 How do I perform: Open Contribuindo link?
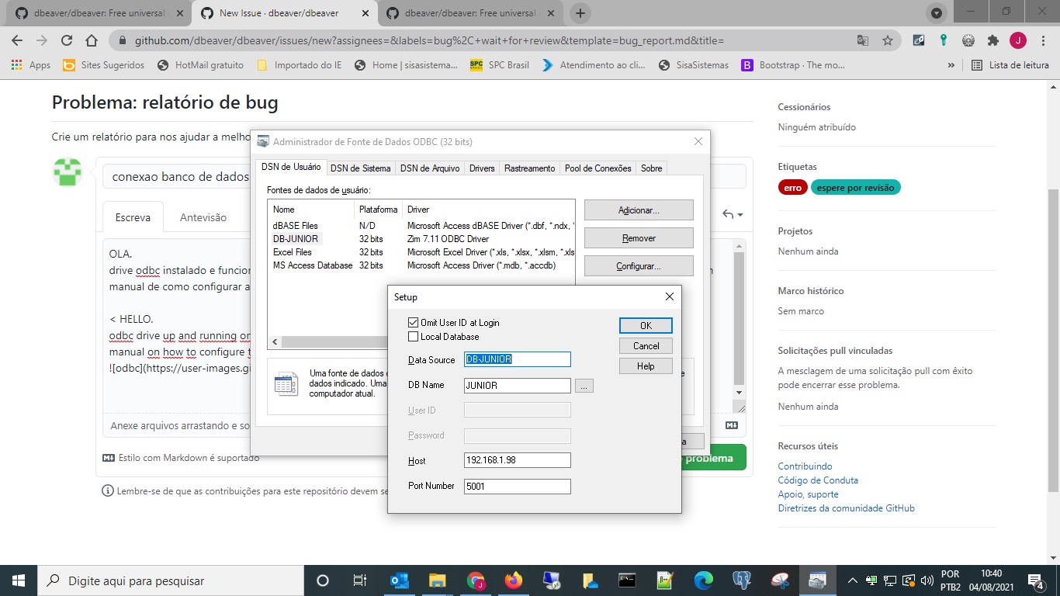coord(805,466)
